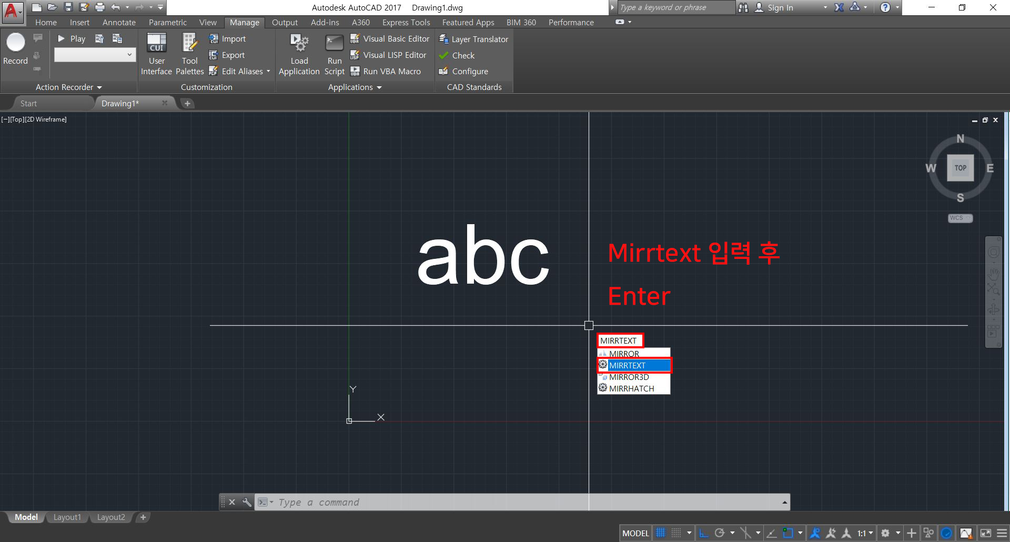Click the New drawing icon in quick access toolbar
The width and height of the screenshot is (1010, 542).
(x=36, y=7)
